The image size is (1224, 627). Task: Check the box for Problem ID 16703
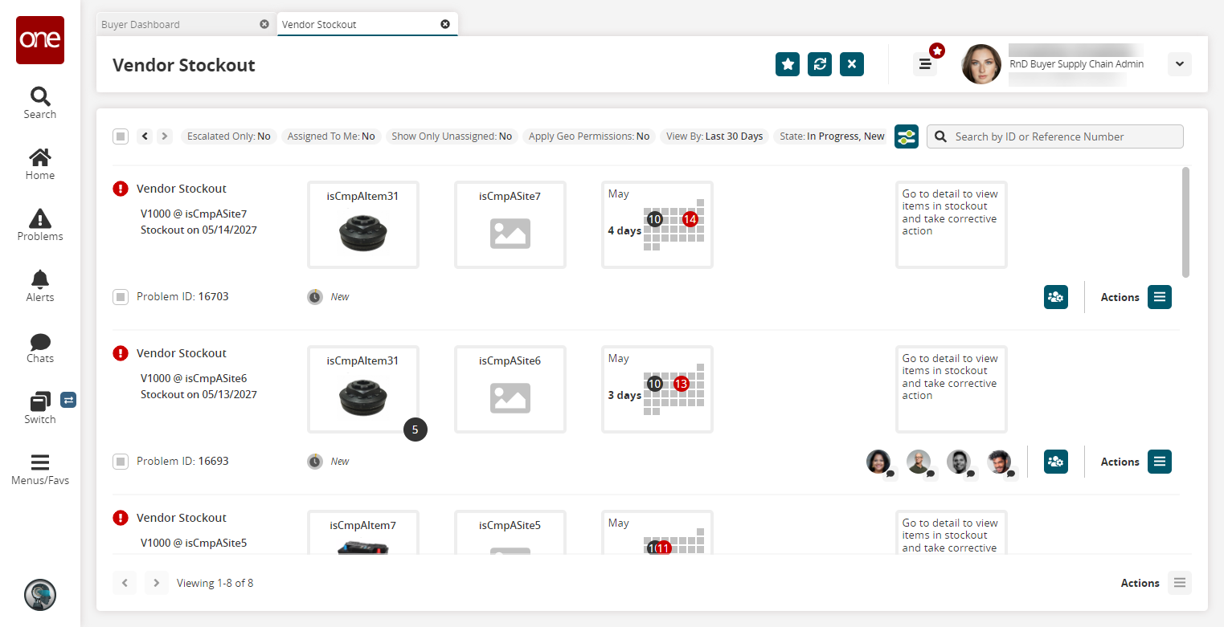pyautogui.click(x=121, y=297)
